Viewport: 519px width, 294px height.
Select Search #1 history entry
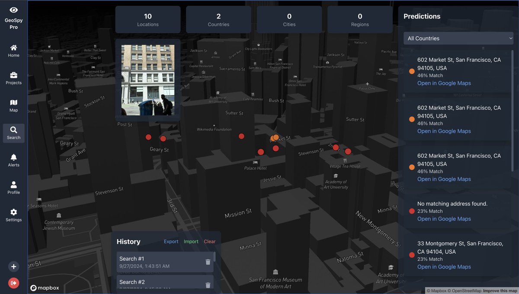[165, 262]
